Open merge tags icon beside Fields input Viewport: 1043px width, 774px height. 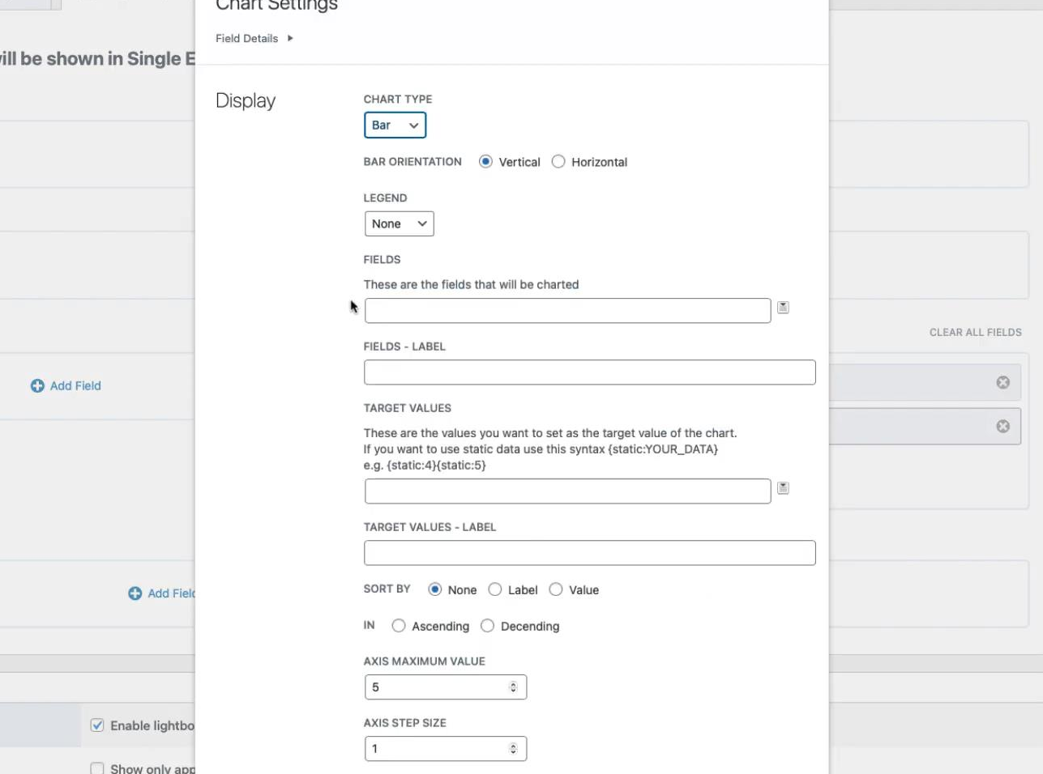(x=783, y=308)
